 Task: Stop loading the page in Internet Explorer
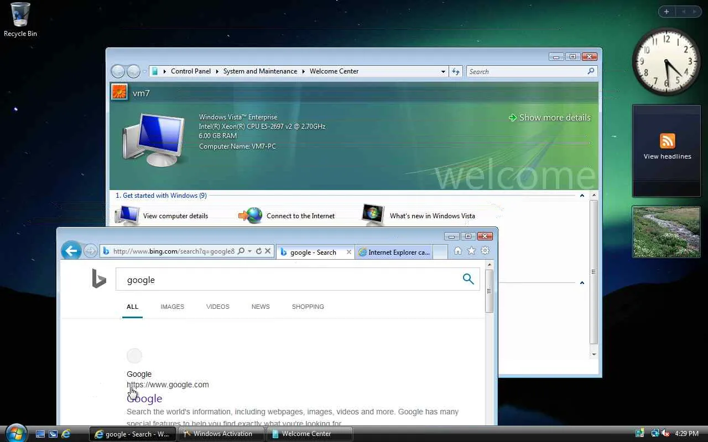tap(268, 251)
